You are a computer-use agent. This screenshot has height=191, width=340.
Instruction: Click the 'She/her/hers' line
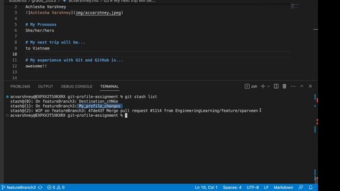[x=40, y=31]
